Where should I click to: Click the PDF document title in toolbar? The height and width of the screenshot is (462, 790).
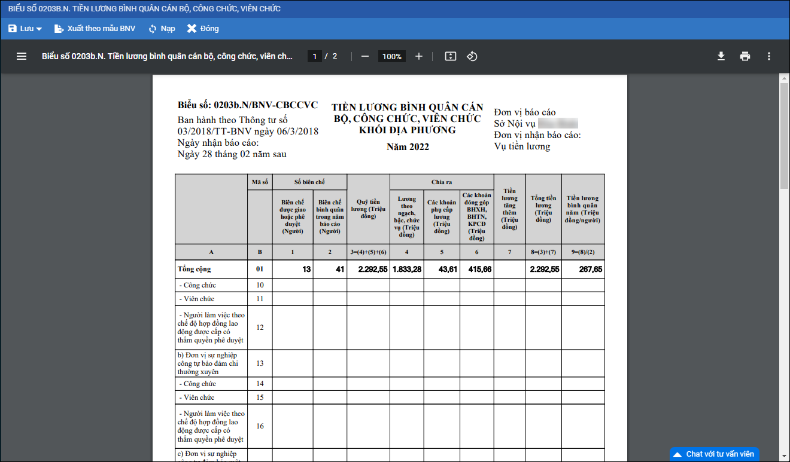(x=167, y=56)
